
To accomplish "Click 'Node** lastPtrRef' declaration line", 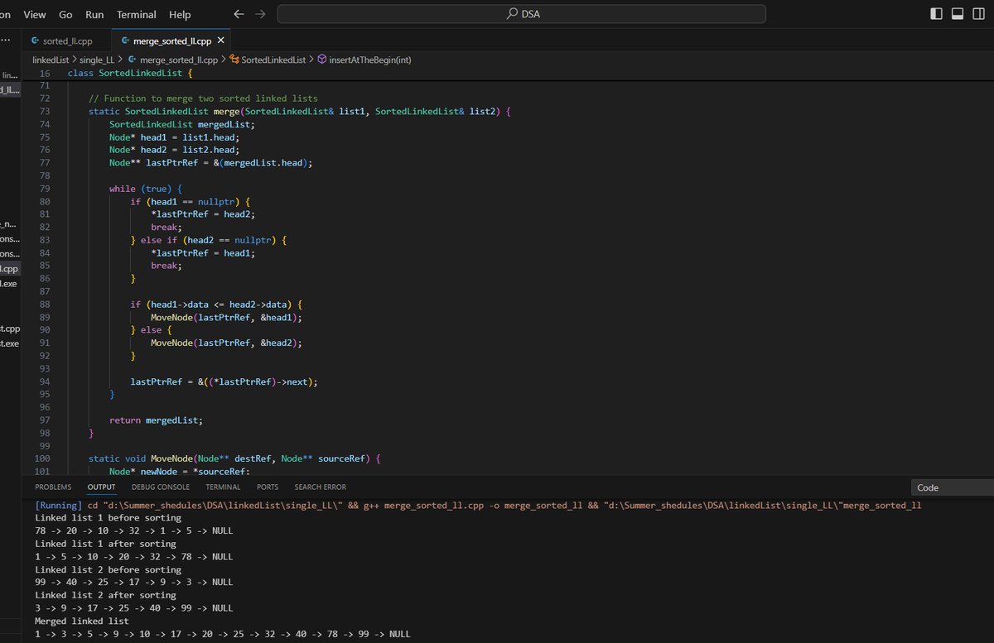I will coord(213,163).
